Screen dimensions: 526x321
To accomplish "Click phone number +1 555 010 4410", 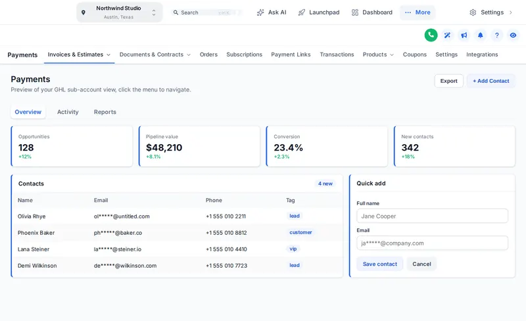I will click(226, 249).
